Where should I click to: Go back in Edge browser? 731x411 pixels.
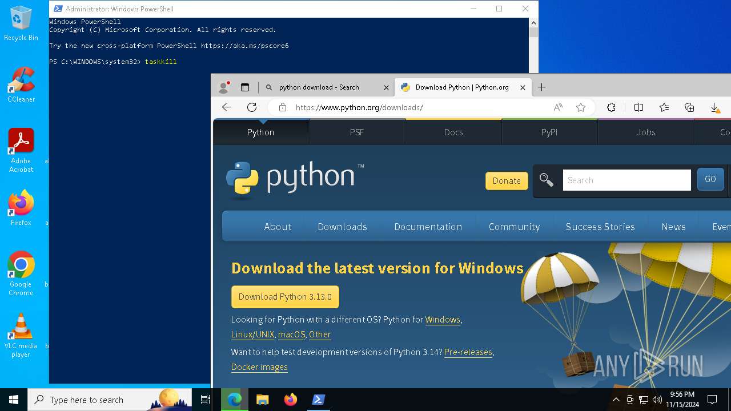(227, 107)
